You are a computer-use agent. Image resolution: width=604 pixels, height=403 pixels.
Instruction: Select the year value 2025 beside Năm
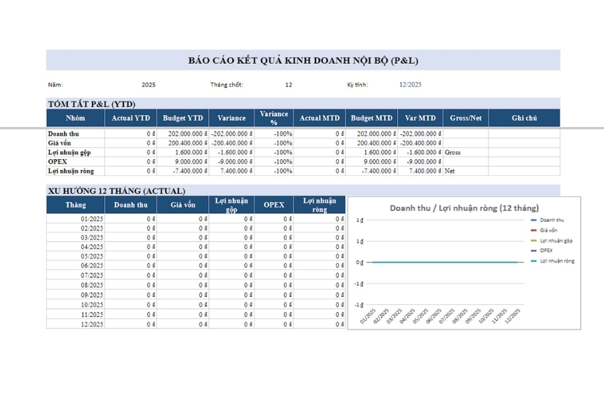pos(148,85)
